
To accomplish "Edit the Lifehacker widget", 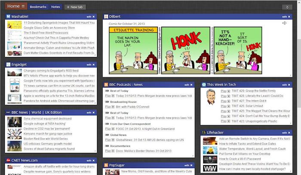I will (285, 133).
